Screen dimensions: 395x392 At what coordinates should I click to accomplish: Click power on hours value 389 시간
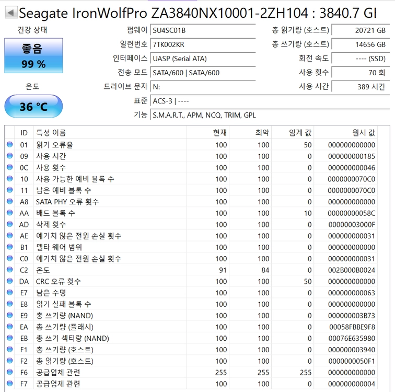(x=361, y=87)
